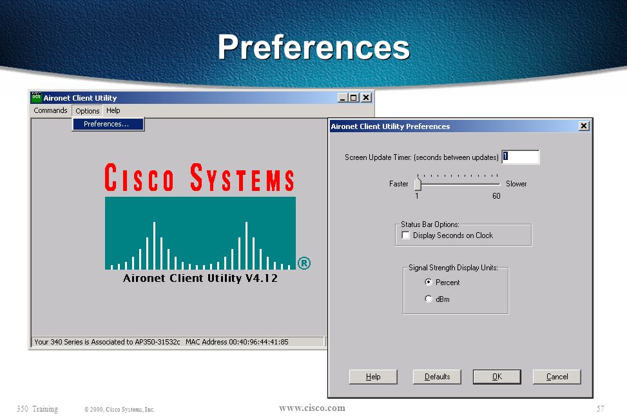The width and height of the screenshot is (627, 418).
Task: Select the Percent radio button
Action: (429, 283)
